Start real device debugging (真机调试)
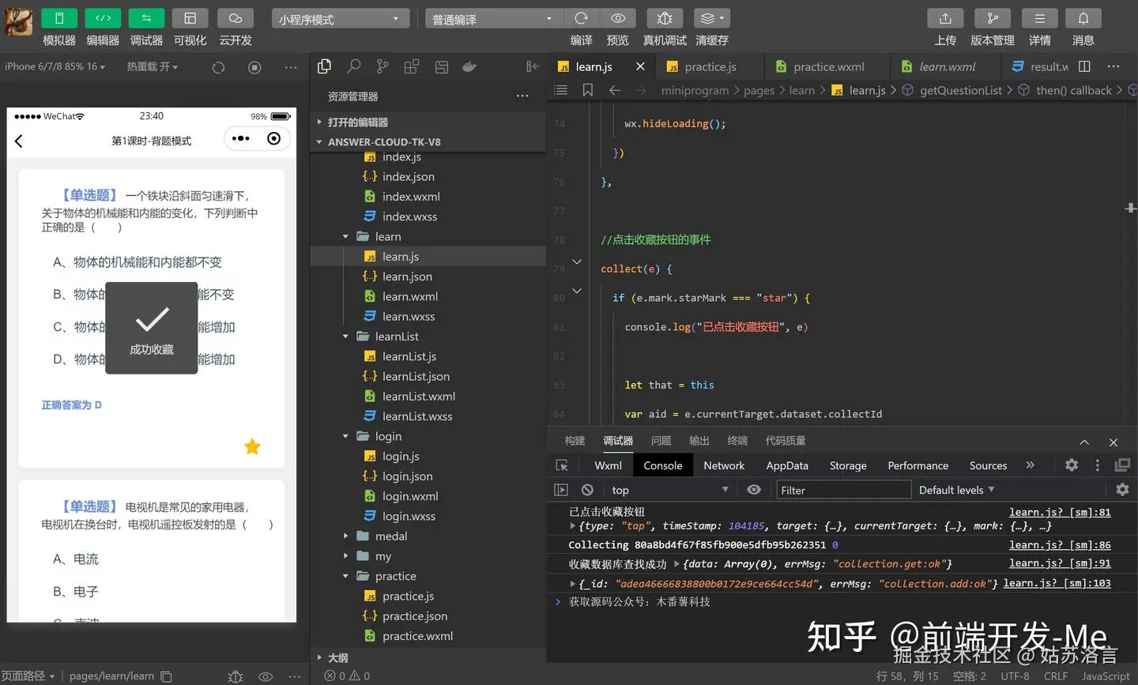Screen dimensions: 1138x685 (x=665, y=18)
